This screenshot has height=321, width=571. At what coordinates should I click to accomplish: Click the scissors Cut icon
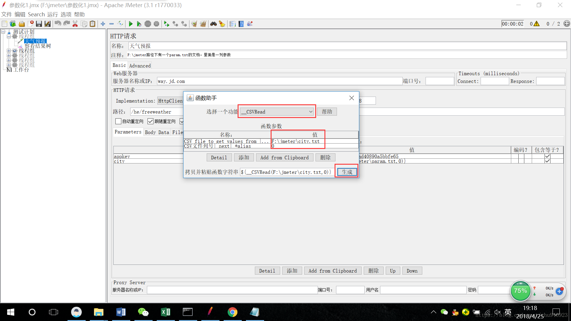click(x=75, y=24)
